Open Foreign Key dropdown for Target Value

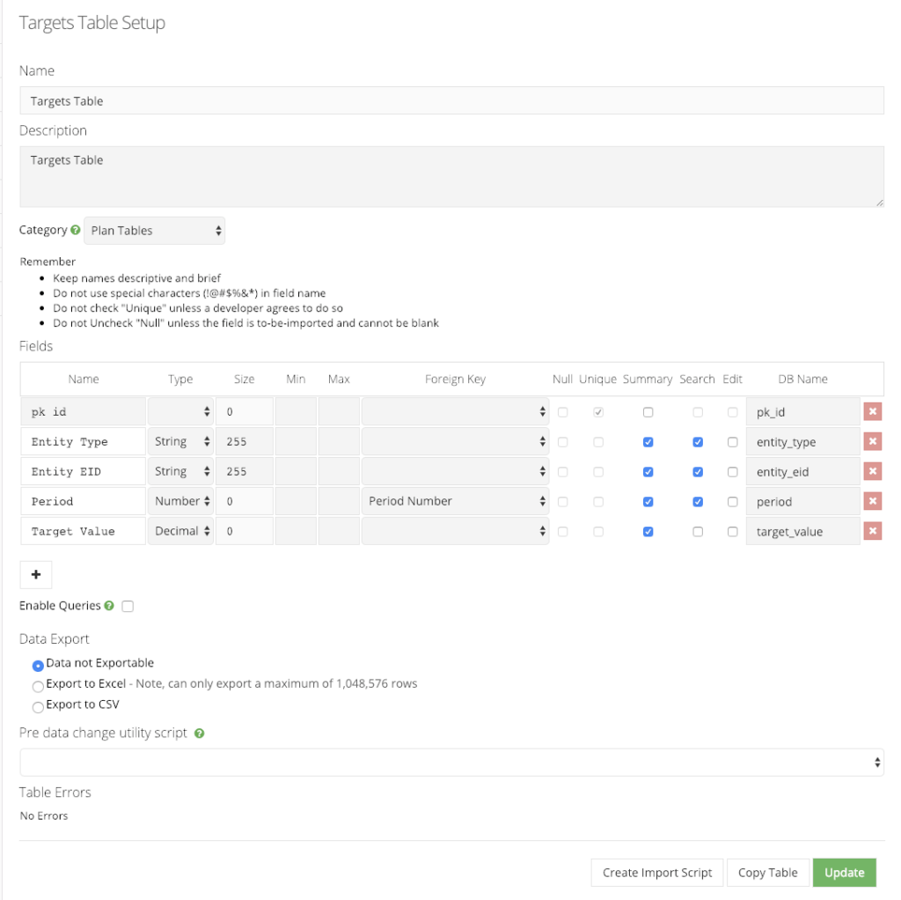click(455, 531)
